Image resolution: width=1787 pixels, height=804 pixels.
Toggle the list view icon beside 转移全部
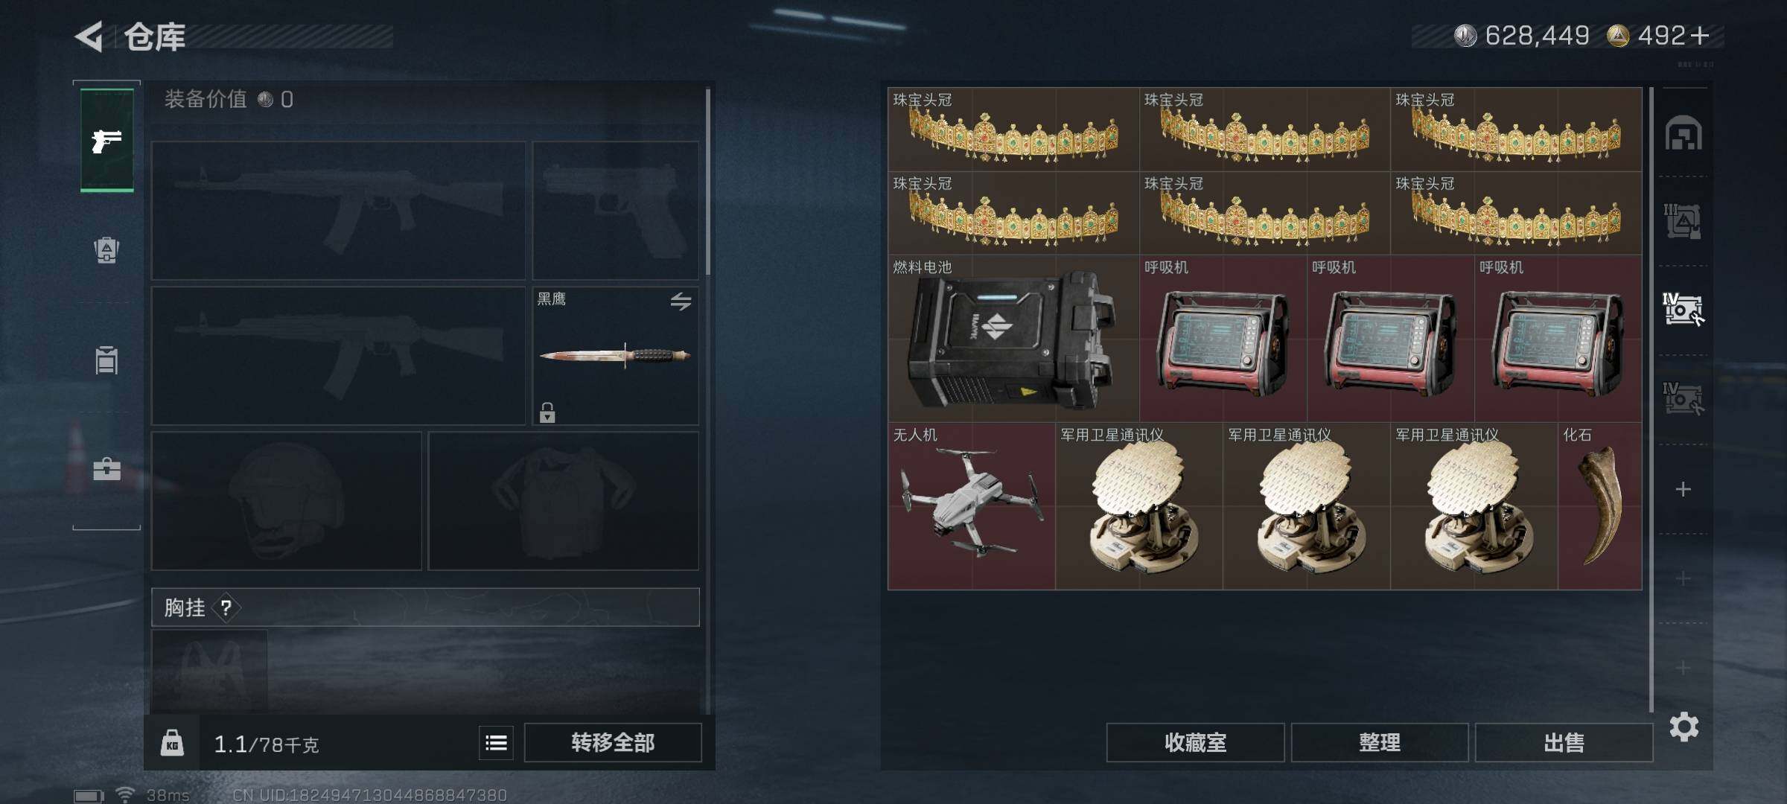(496, 742)
